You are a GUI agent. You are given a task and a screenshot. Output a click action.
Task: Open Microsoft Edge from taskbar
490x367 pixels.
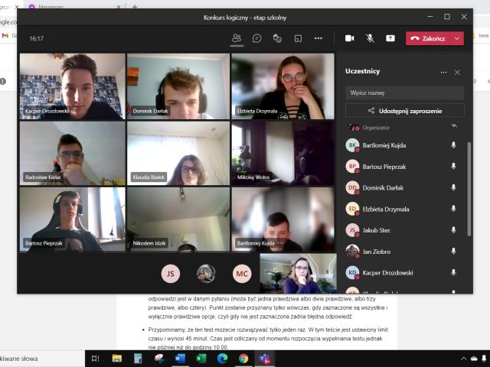222,359
